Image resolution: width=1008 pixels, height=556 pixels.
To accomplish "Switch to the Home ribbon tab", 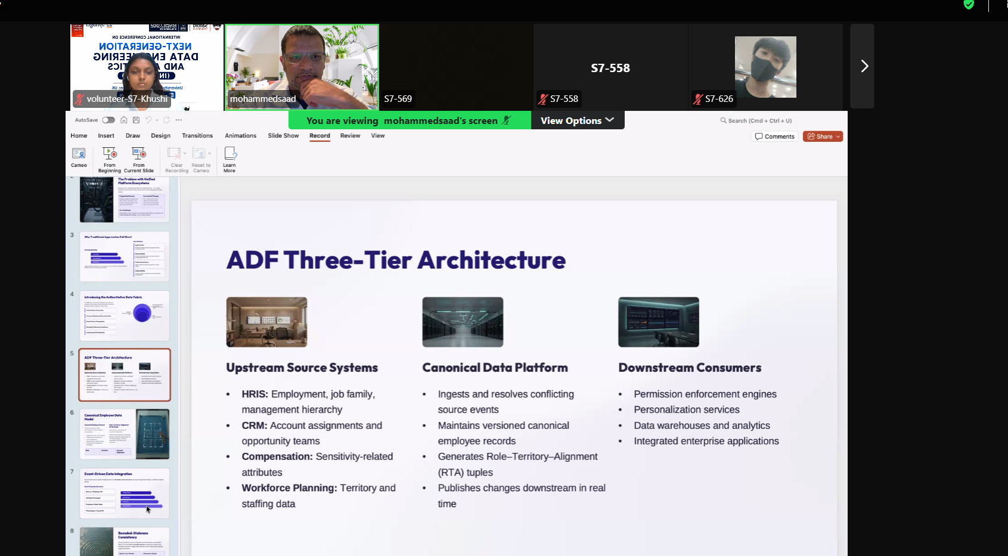I will [x=79, y=136].
